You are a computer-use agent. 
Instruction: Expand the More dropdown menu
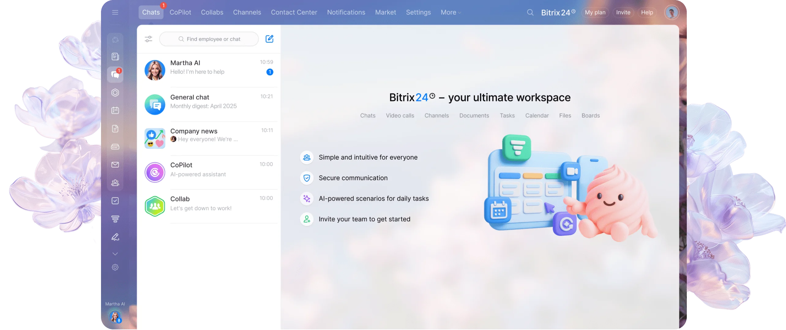(x=451, y=13)
